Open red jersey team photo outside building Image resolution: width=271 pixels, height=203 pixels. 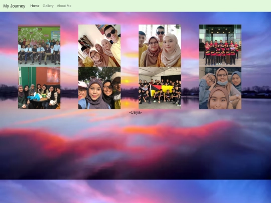(x=220, y=46)
